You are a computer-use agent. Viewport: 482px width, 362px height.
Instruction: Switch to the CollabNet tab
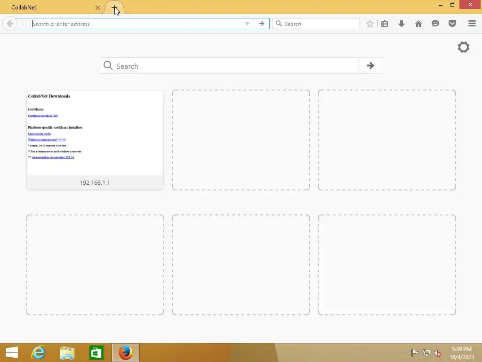tap(52, 8)
